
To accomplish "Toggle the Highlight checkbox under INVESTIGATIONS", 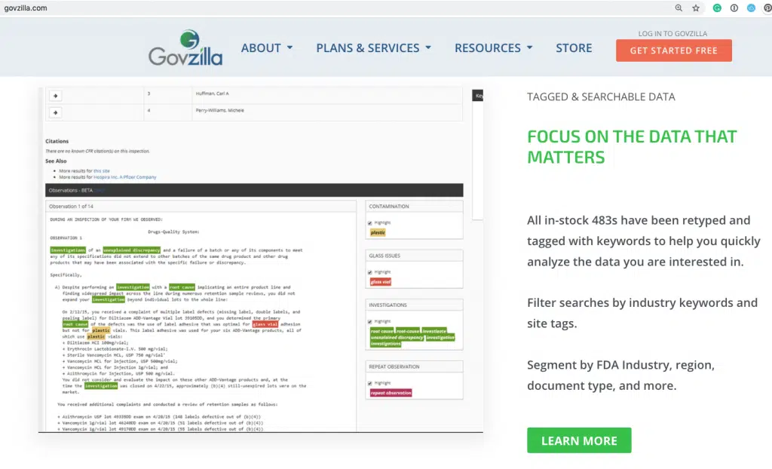I will pyautogui.click(x=370, y=322).
